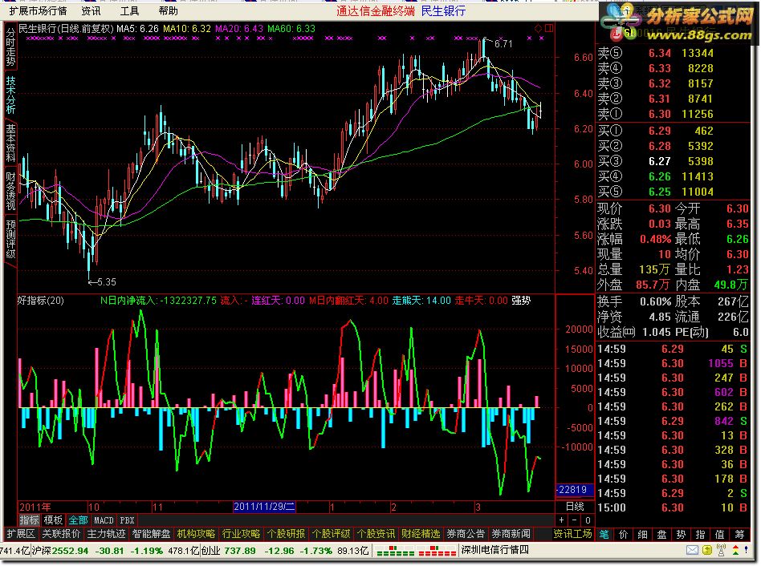761x566 pixels.
Task: Switch to the 分时走势 side tab
Action: 10,47
